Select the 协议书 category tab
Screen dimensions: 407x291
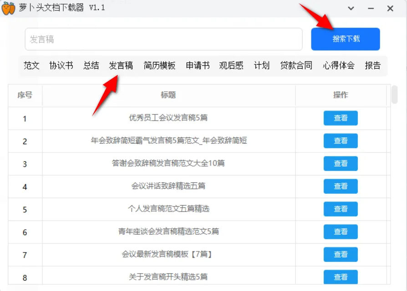click(x=61, y=65)
